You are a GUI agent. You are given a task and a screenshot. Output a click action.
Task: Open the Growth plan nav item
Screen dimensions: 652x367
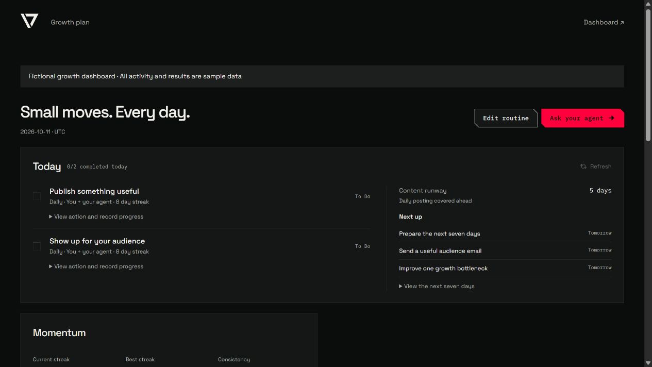[x=70, y=22]
